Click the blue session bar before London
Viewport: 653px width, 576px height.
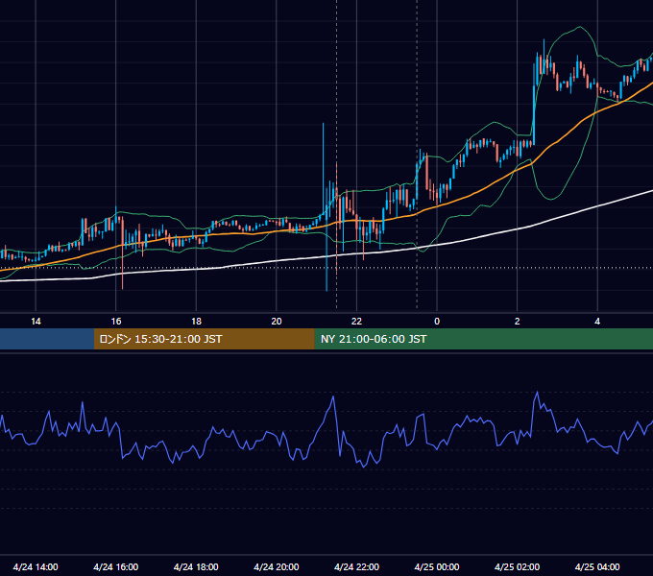pyautogui.click(x=47, y=339)
